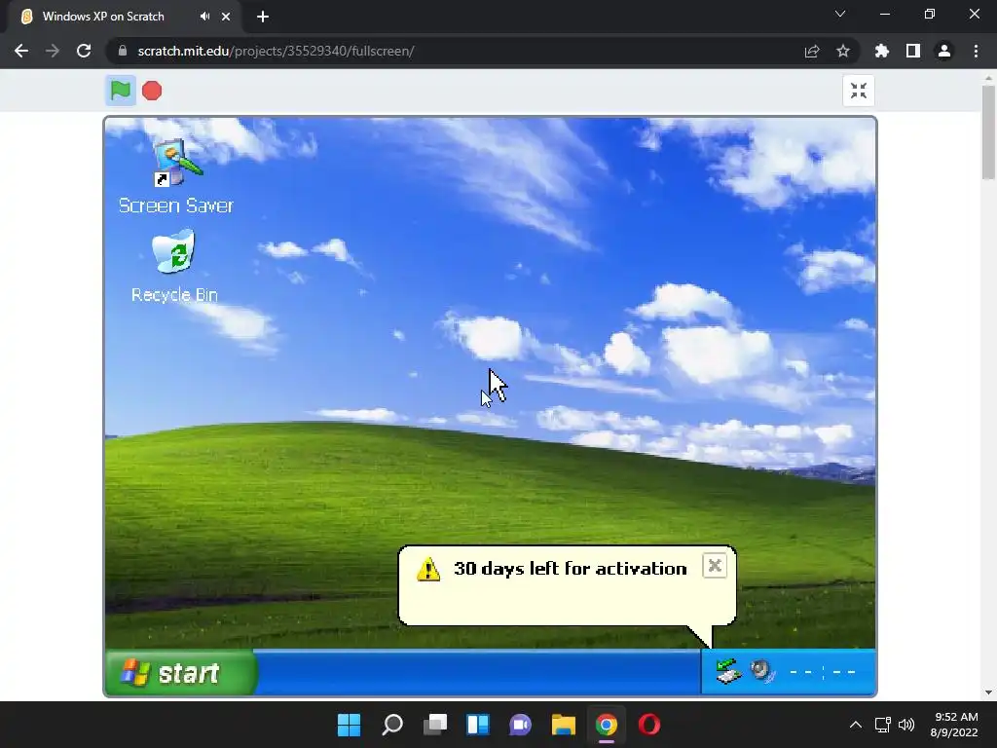
Task: Click the scrollbar down arrow
Action: [x=988, y=692]
